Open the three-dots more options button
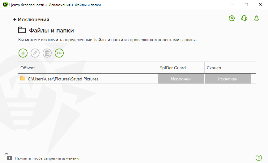The height and width of the screenshot is (163, 268). coord(59,53)
